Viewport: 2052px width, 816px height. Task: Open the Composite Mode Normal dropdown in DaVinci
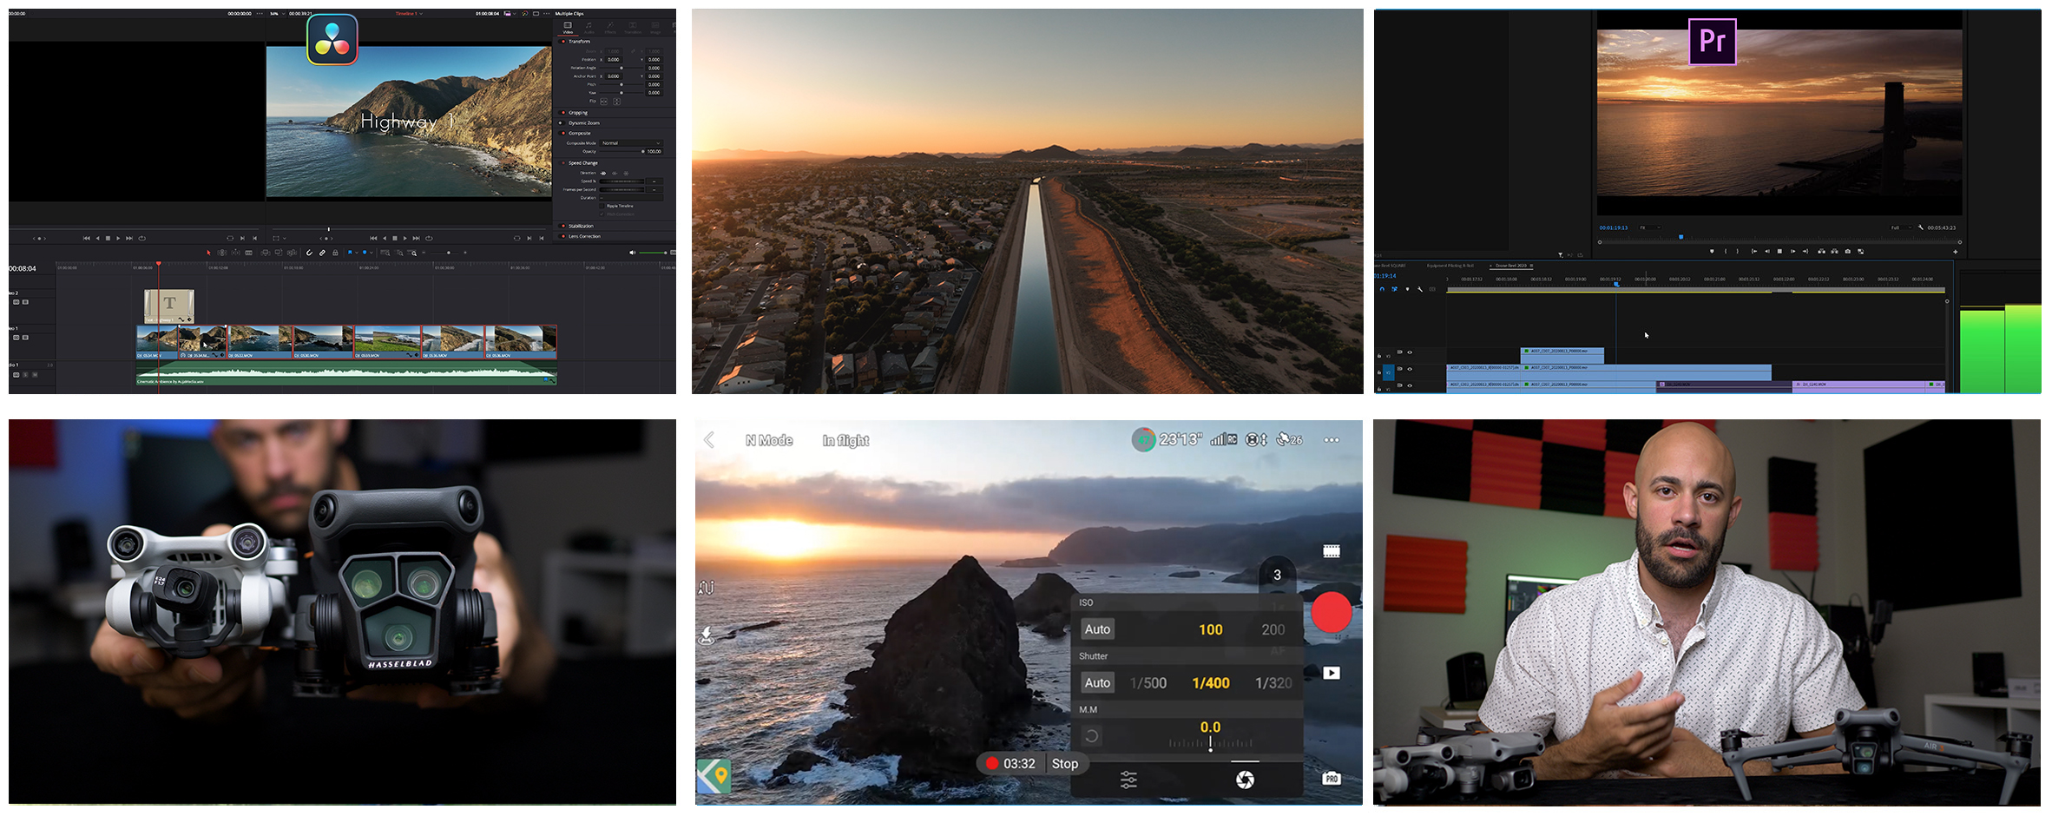[631, 143]
